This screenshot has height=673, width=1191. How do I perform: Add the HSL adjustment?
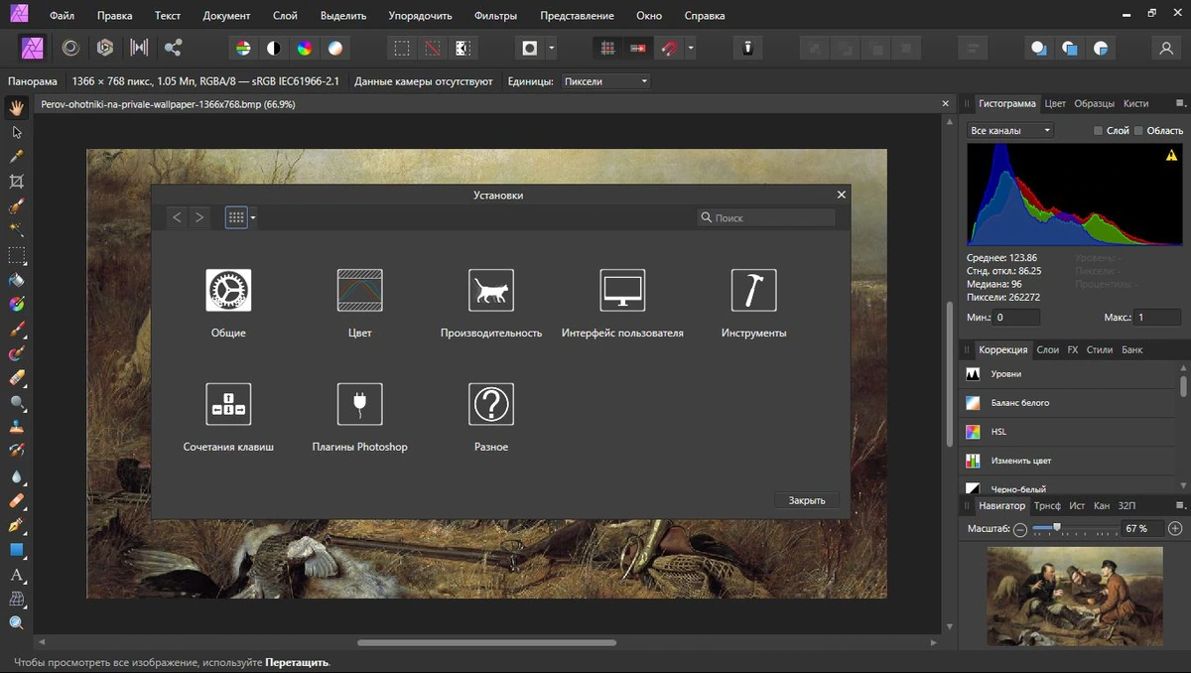1071,432
